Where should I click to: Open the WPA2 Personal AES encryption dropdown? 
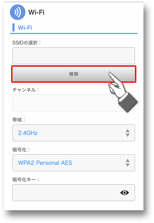pos(74,163)
